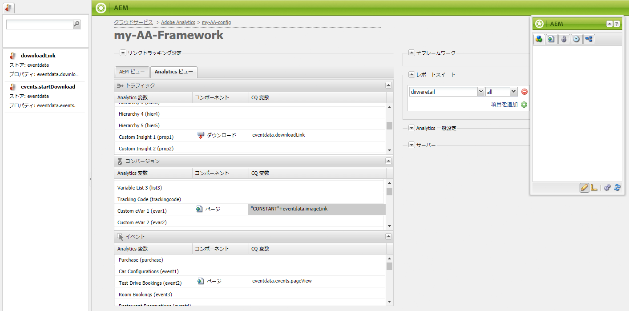Select the events.startDownload entry
Viewport: 629px width, 311px height.
point(44,96)
